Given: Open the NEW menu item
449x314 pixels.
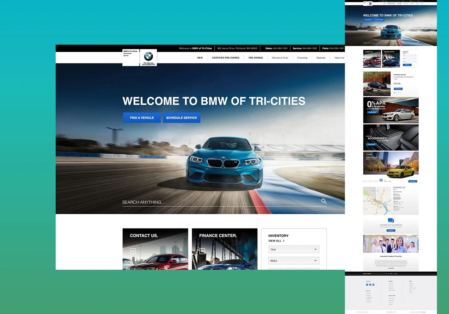Looking at the screenshot, I should [x=200, y=58].
